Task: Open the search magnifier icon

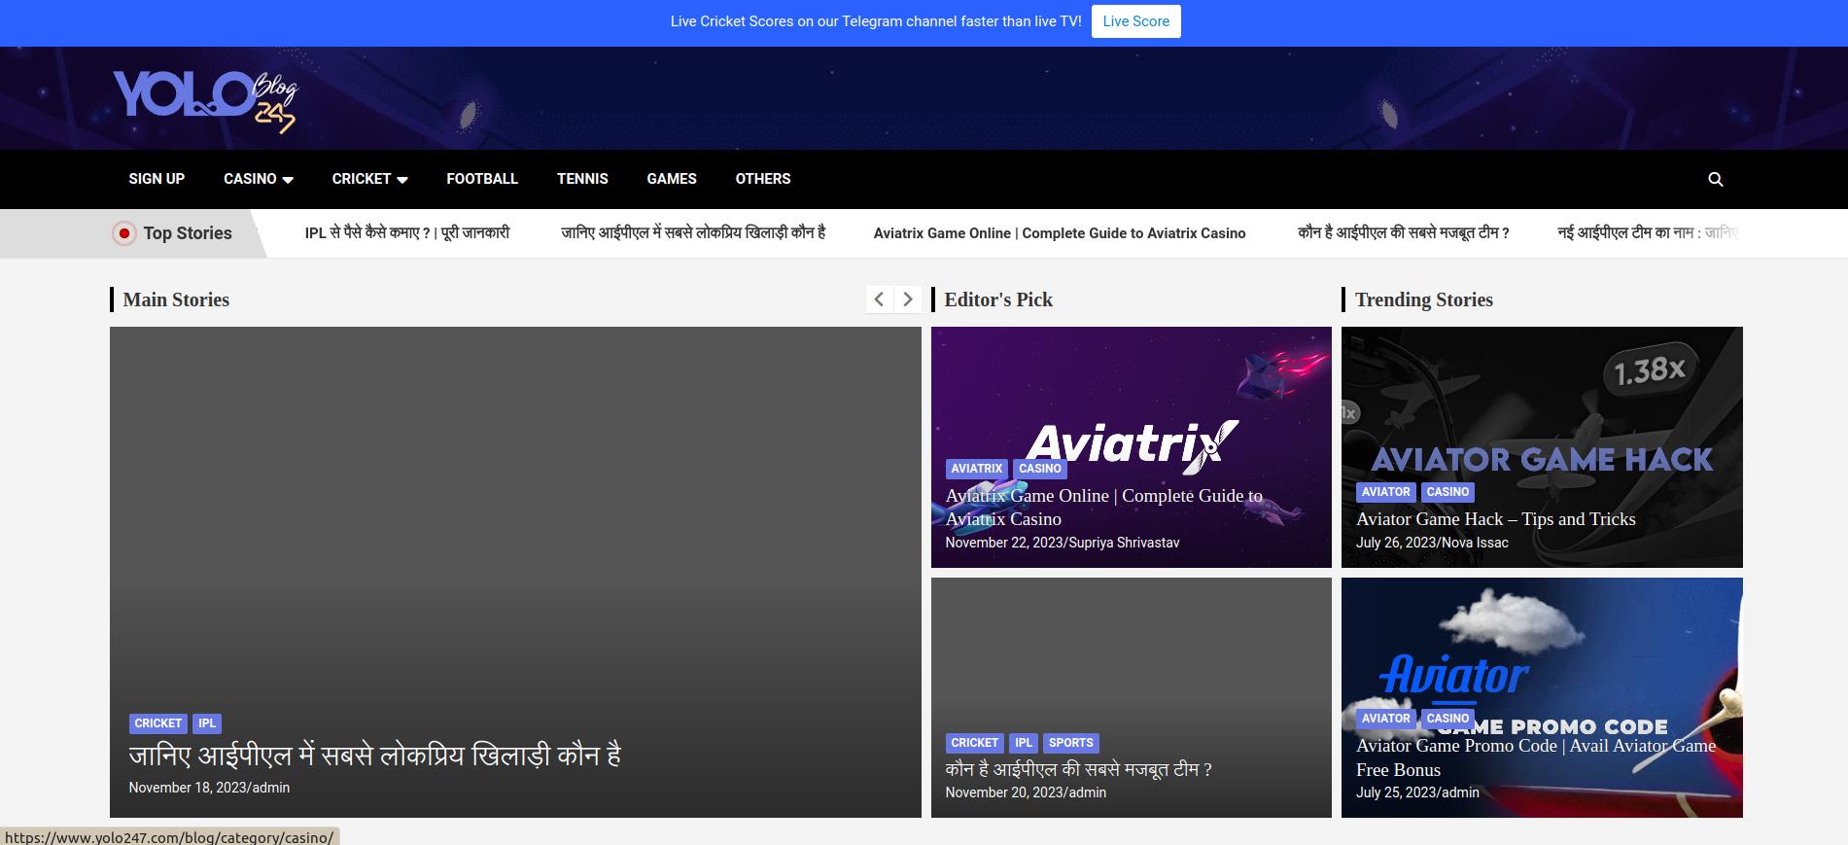Action: pyautogui.click(x=1716, y=179)
